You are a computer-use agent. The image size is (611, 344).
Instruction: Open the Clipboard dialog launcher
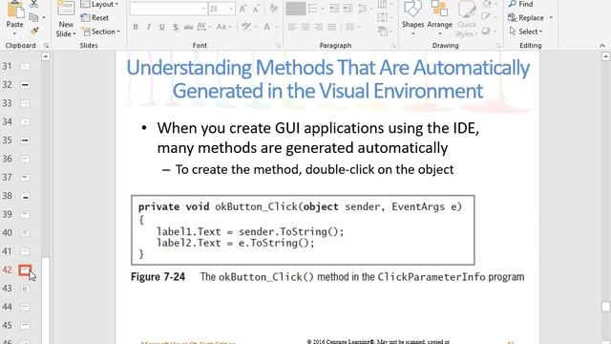46,46
